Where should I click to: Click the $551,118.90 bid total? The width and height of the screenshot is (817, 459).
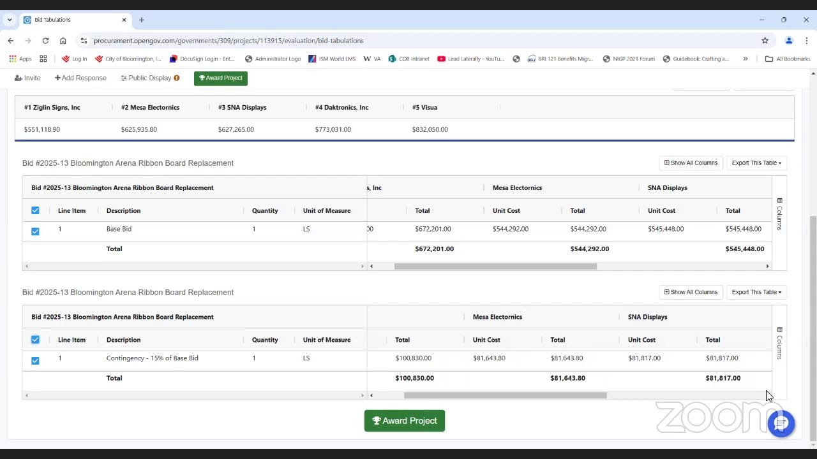pos(42,129)
